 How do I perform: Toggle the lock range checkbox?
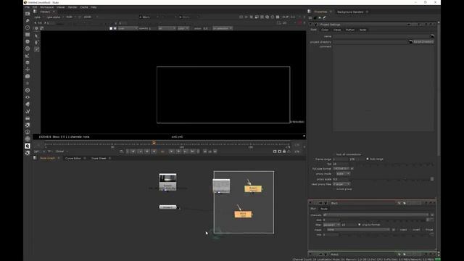tap(368, 159)
